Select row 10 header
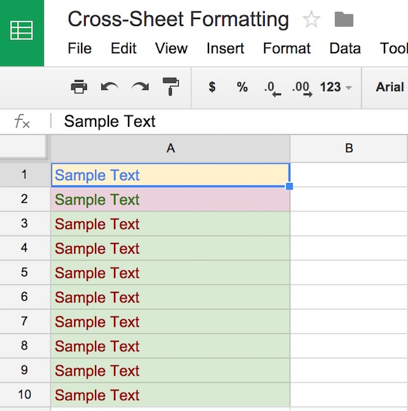Screen dimensions: 408x411 pos(25,395)
